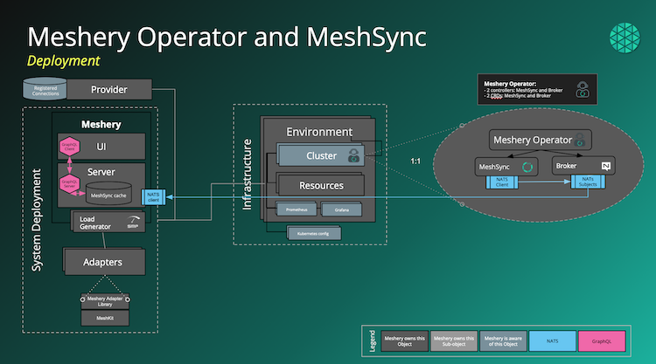Click the MeshSync circular sync icon
Screen dimensions: 656x364
point(527,166)
